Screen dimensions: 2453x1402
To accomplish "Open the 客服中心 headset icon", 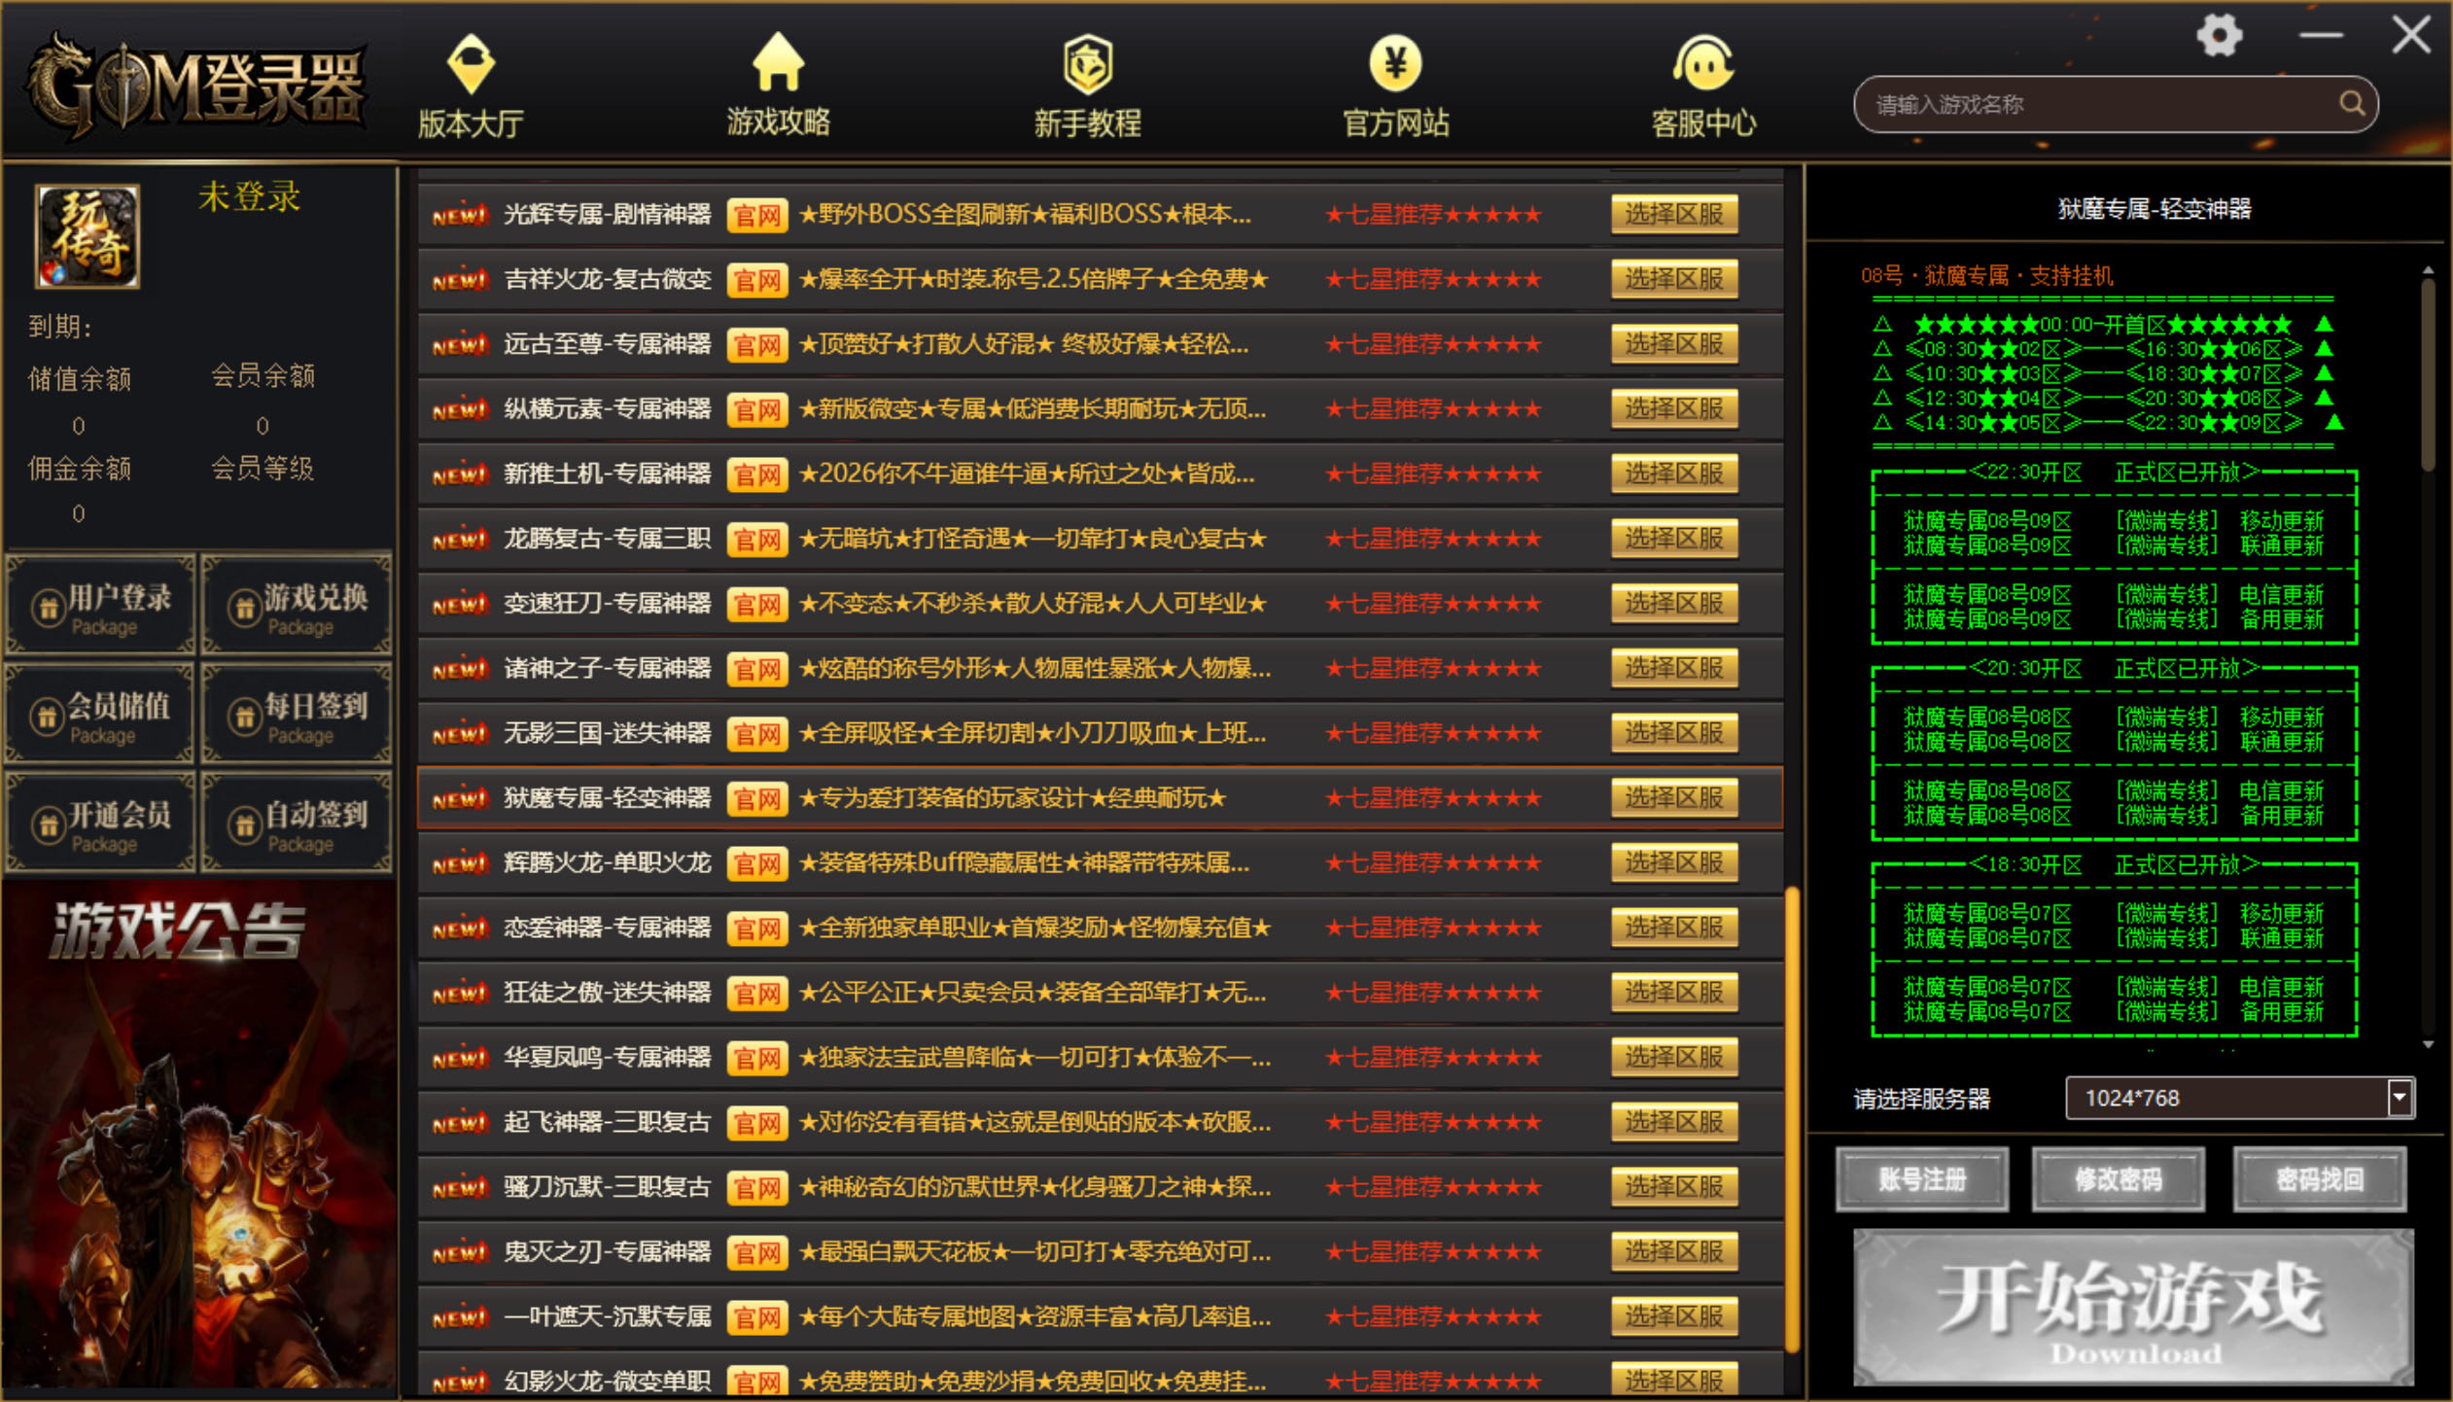I will point(1703,64).
